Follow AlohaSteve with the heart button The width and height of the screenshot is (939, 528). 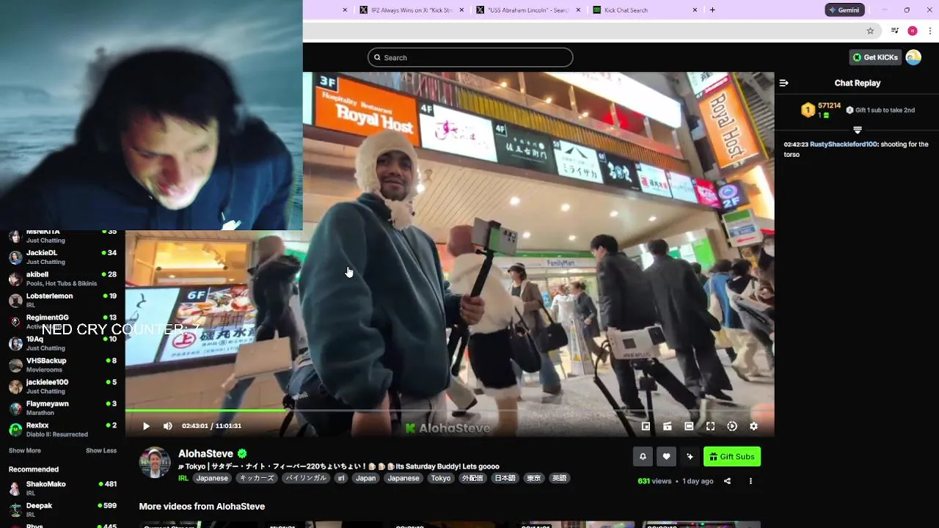coord(666,457)
